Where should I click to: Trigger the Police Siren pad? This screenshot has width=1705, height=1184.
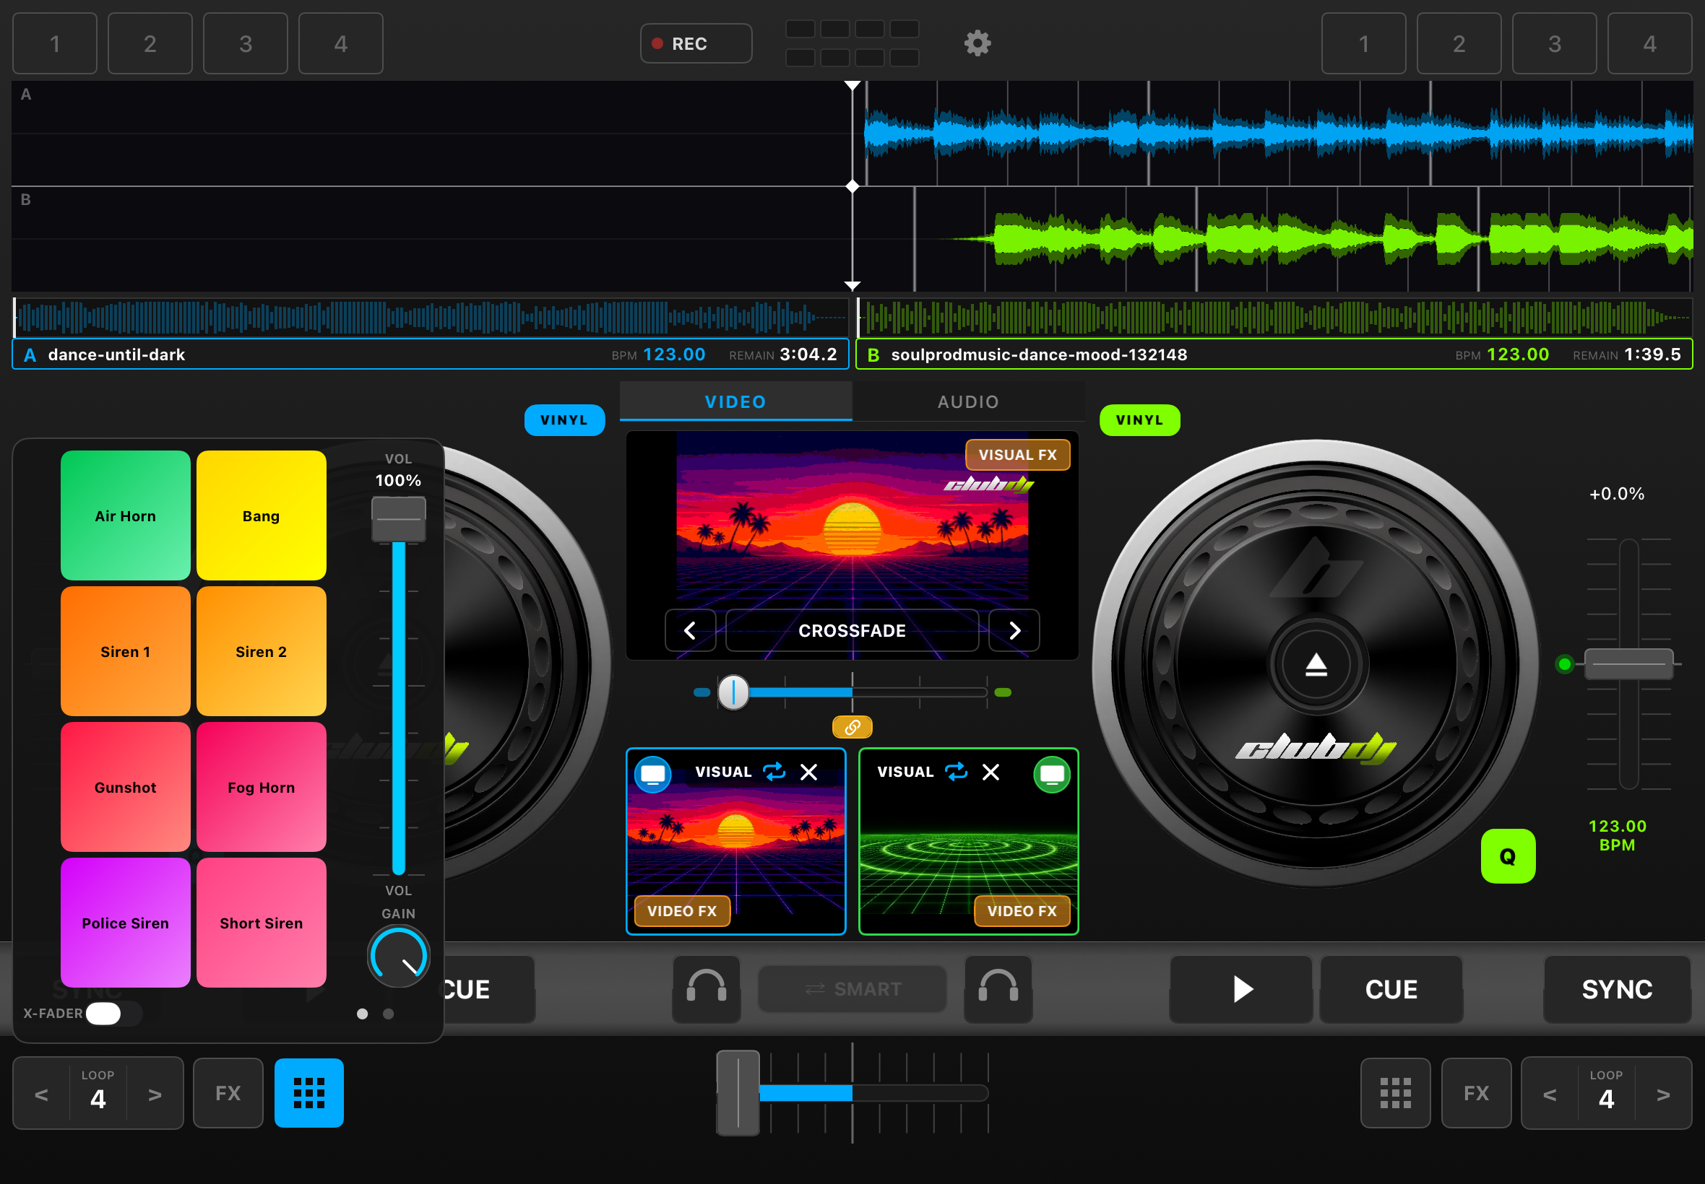pyautogui.click(x=126, y=923)
